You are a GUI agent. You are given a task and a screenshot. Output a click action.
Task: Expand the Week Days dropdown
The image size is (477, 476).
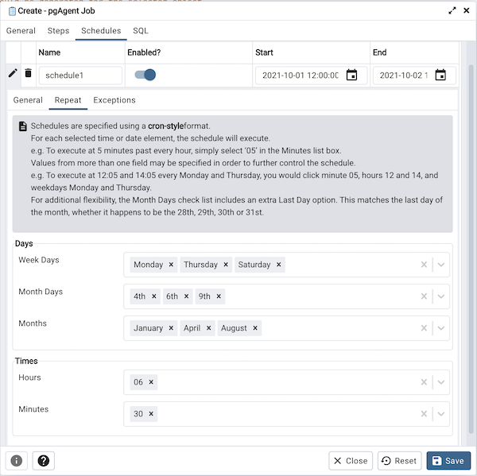[x=441, y=265]
